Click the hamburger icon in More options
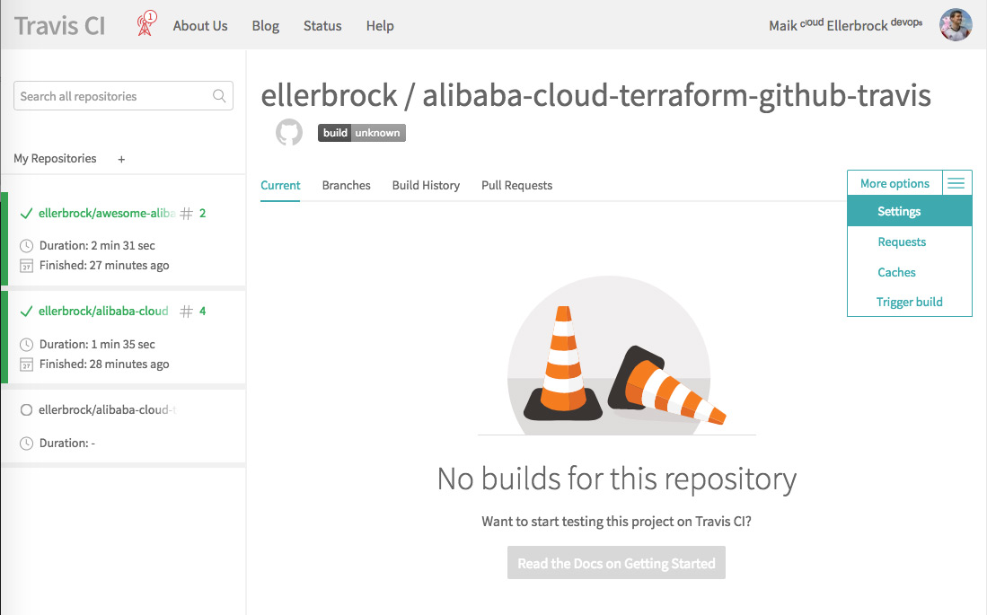The height and width of the screenshot is (615, 987). [956, 183]
